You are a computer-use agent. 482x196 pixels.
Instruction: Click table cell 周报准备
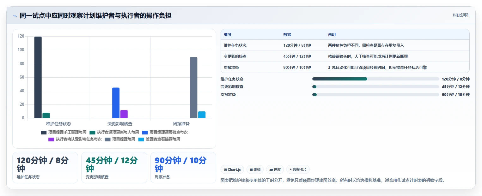tap(231, 68)
